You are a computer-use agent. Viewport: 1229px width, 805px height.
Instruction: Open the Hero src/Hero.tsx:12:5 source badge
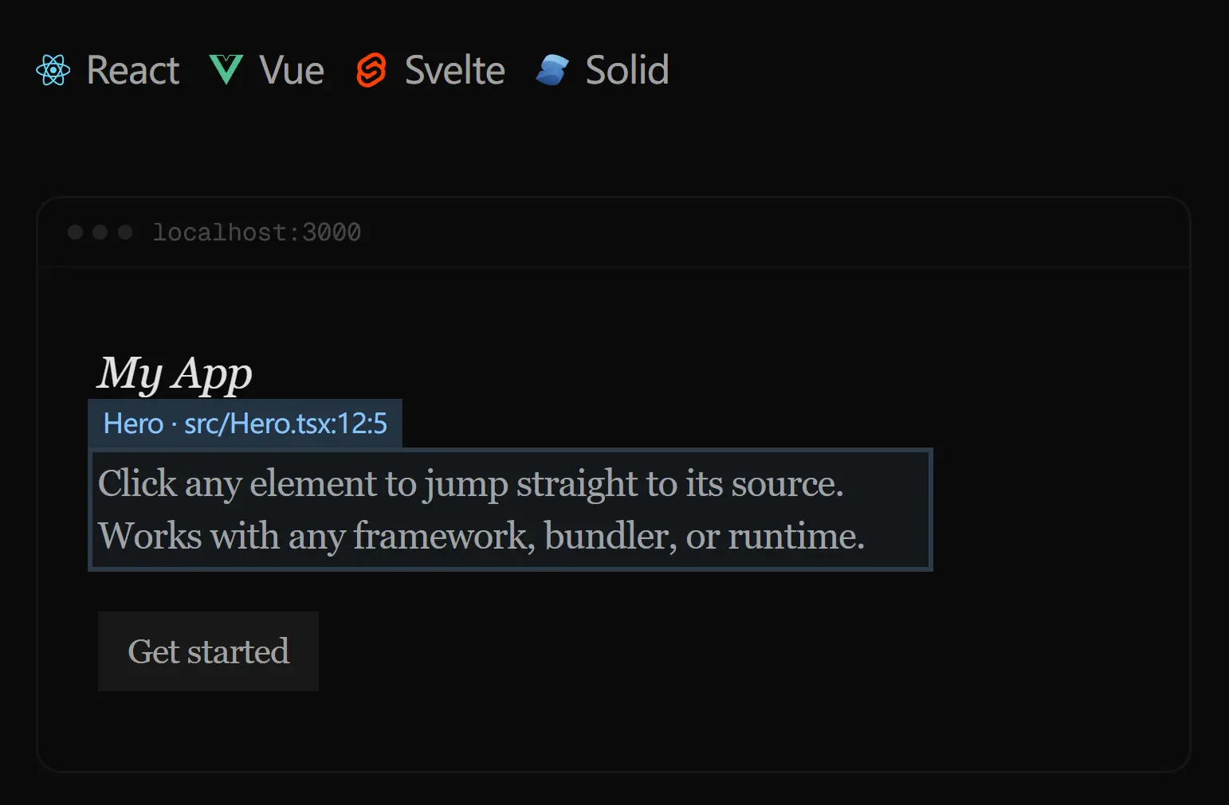(x=245, y=423)
